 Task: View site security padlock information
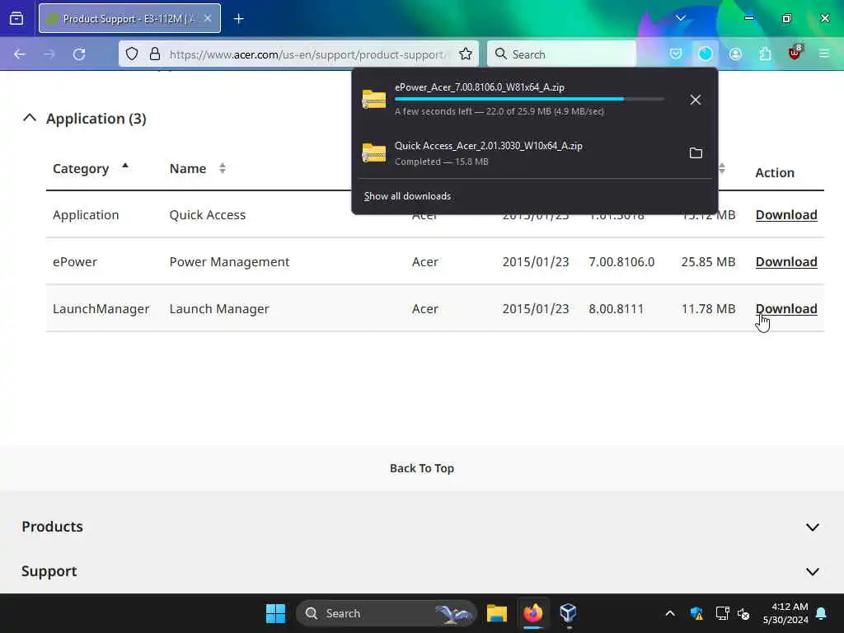155,54
